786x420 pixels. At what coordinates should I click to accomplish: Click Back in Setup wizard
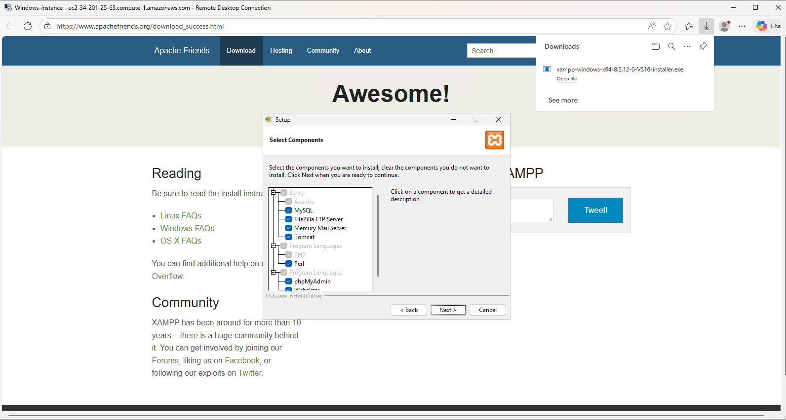pyautogui.click(x=409, y=310)
